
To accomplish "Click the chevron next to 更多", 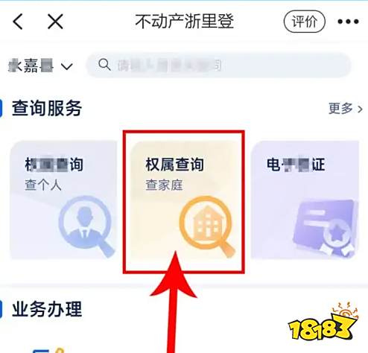I will [x=360, y=109].
